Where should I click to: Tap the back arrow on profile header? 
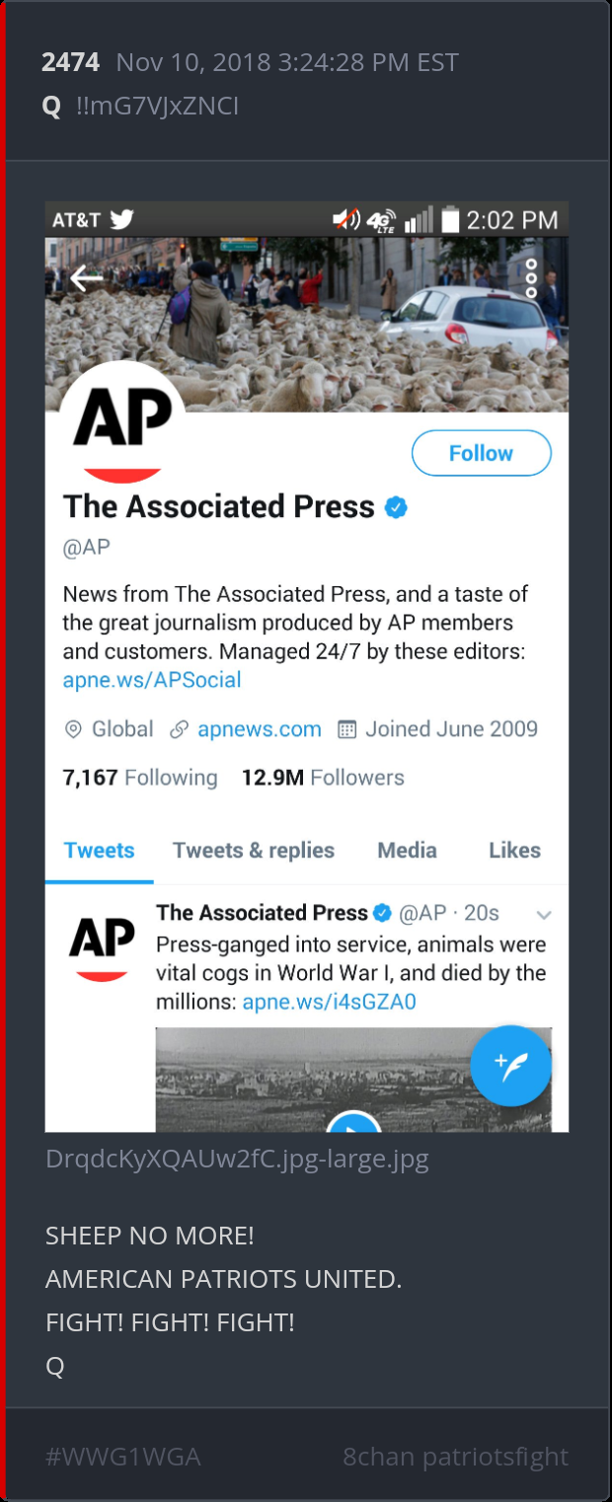(86, 279)
